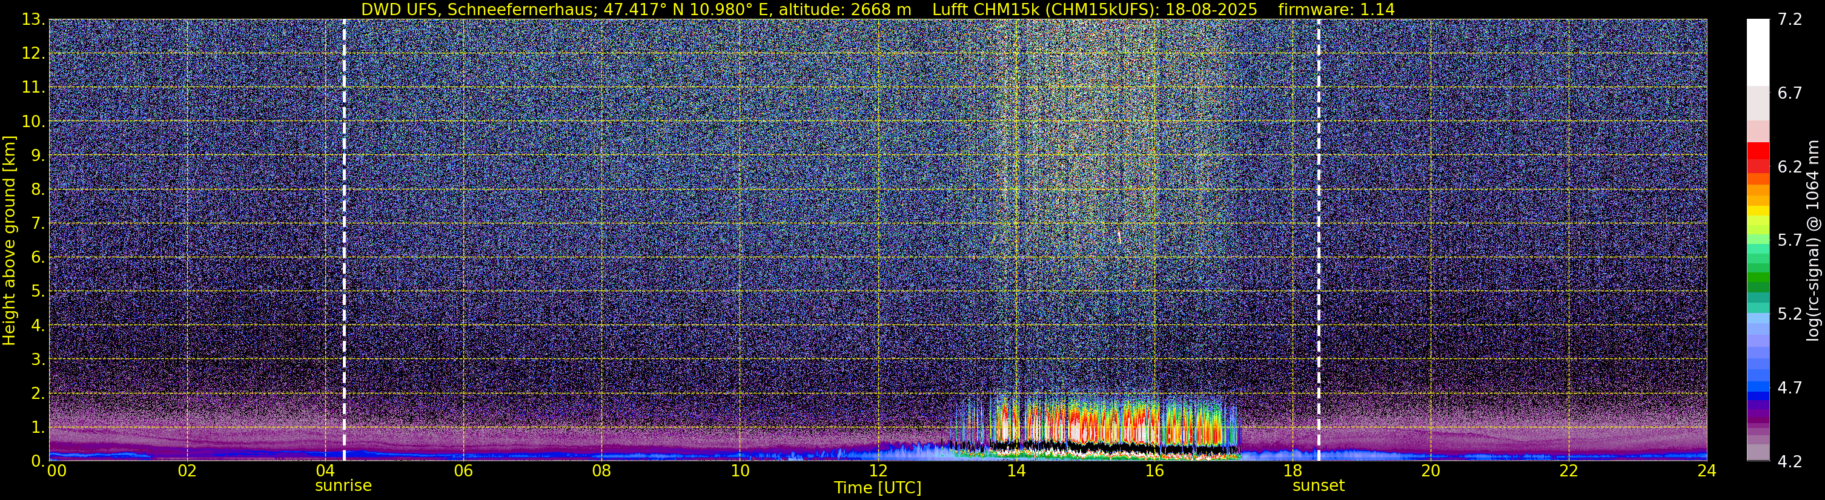Click the height axis tick '3.'

(37, 360)
